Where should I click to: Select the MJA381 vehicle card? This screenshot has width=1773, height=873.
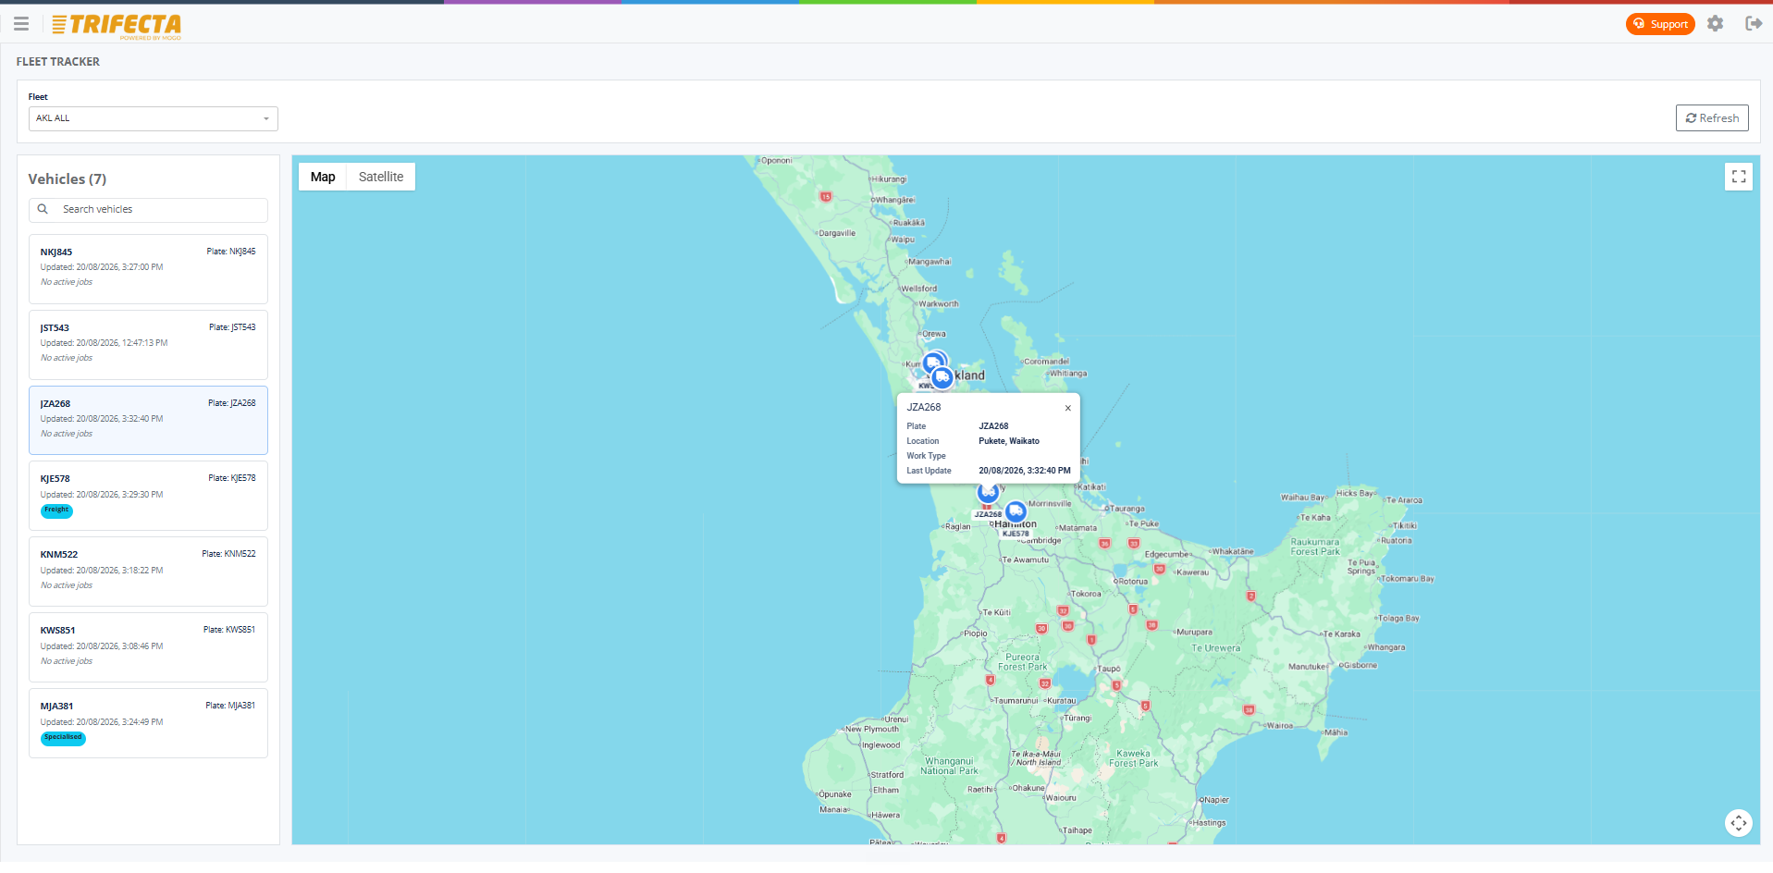click(x=148, y=723)
